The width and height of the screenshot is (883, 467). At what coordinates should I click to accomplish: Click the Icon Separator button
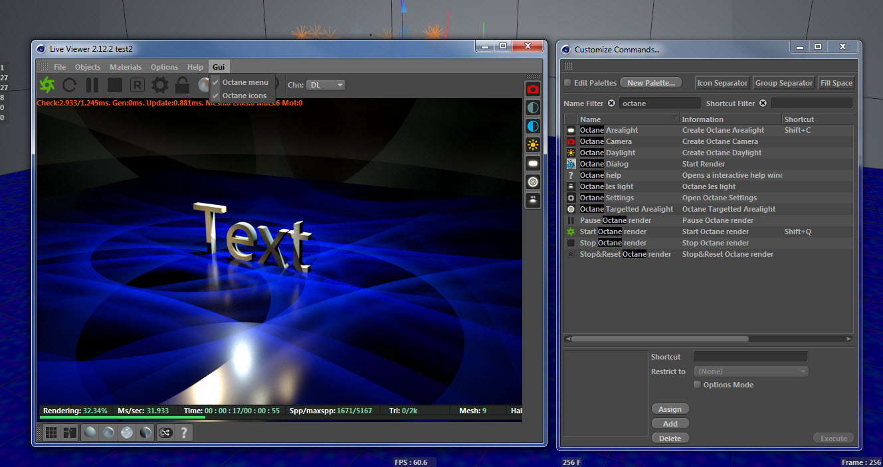click(x=722, y=83)
